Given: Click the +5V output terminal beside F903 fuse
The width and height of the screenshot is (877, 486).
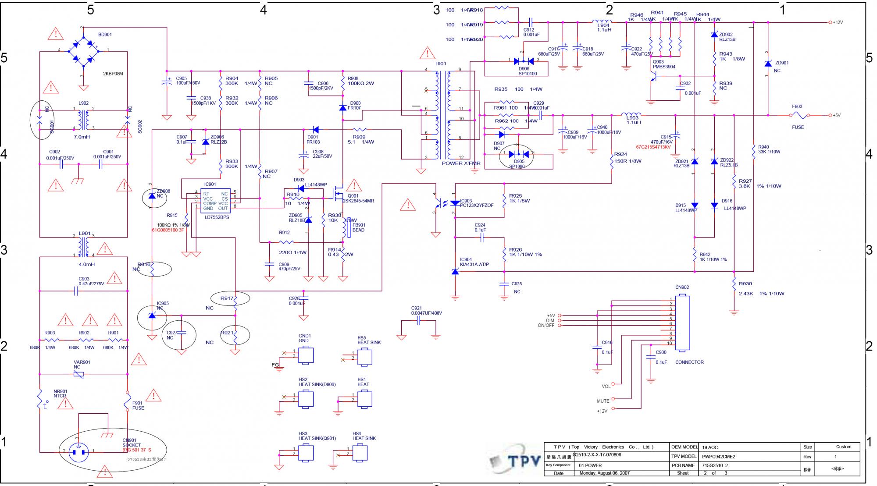Looking at the screenshot, I should [830, 115].
